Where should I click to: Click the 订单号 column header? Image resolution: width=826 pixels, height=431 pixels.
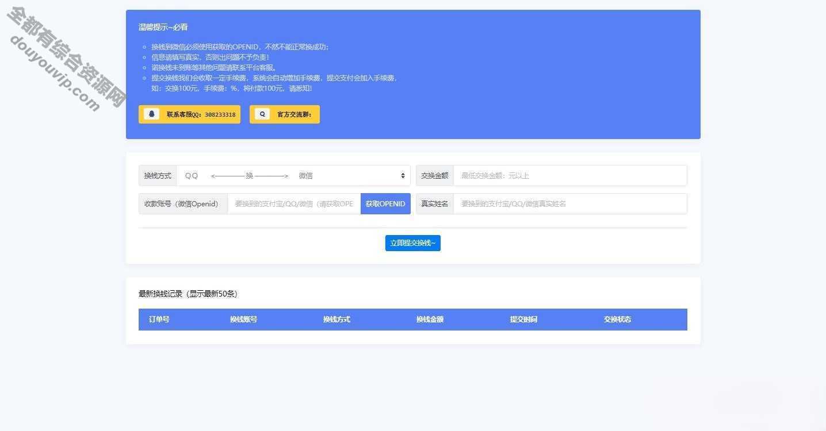point(159,320)
